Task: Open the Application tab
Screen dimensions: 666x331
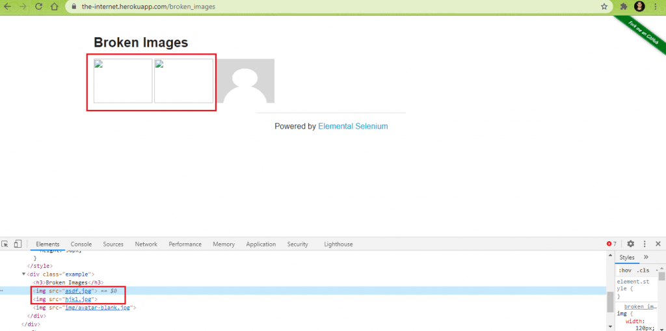Action: pos(261,245)
